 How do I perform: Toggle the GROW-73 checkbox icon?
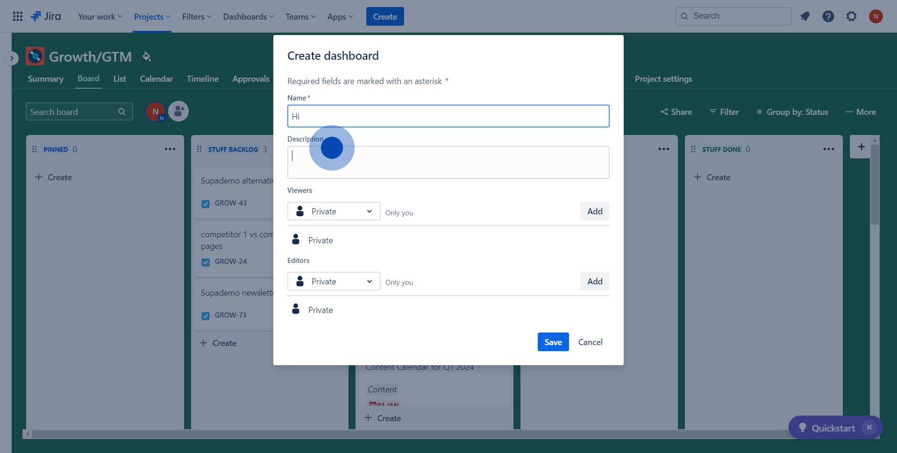206,316
